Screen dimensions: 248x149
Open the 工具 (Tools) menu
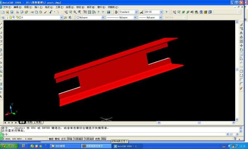click(x=59, y=7)
